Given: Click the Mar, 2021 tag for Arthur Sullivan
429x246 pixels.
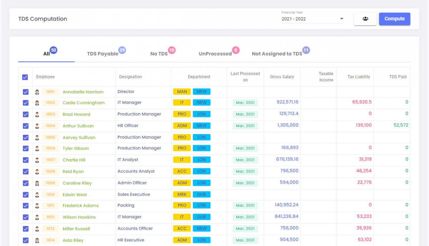Looking at the screenshot, I should coord(245,125).
